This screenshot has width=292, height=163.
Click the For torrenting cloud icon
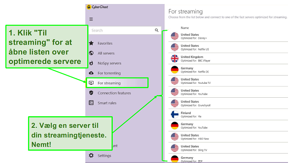point(91,73)
